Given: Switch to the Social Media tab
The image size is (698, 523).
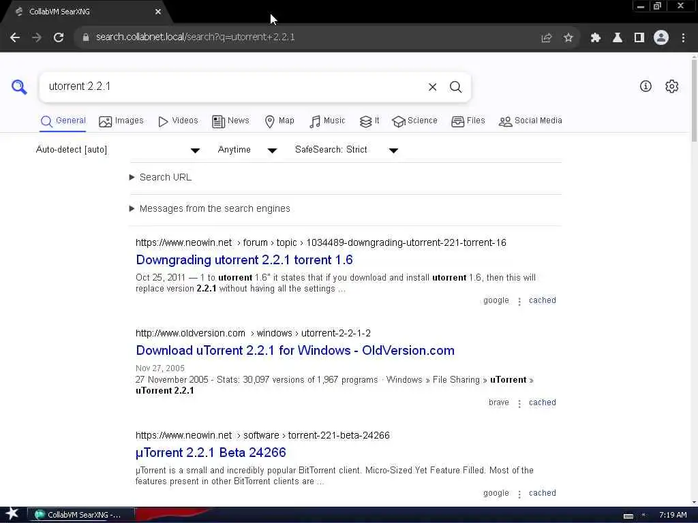Looking at the screenshot, I should coord(530,121).
